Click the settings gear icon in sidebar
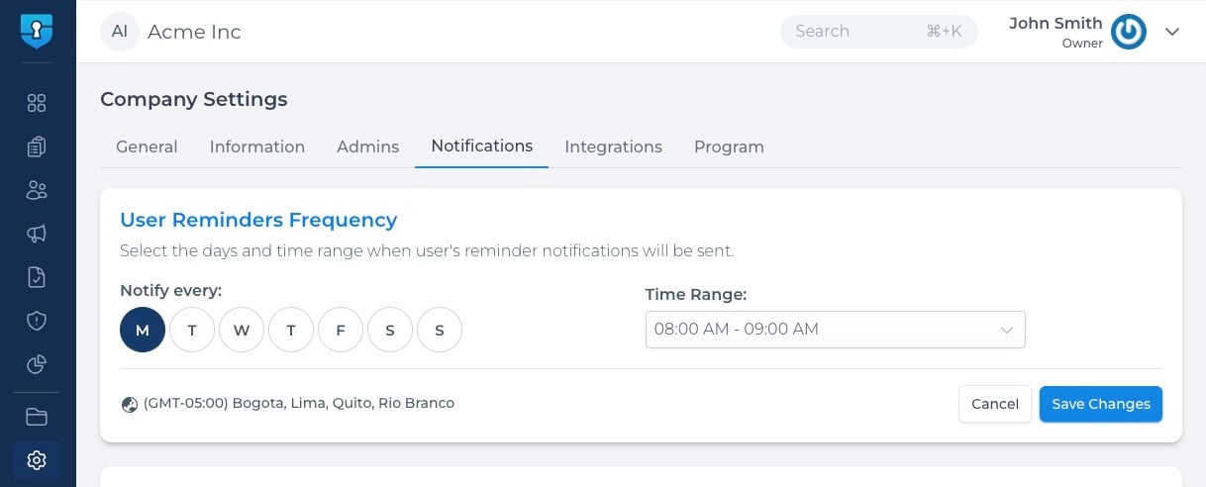 coord(37,460)
